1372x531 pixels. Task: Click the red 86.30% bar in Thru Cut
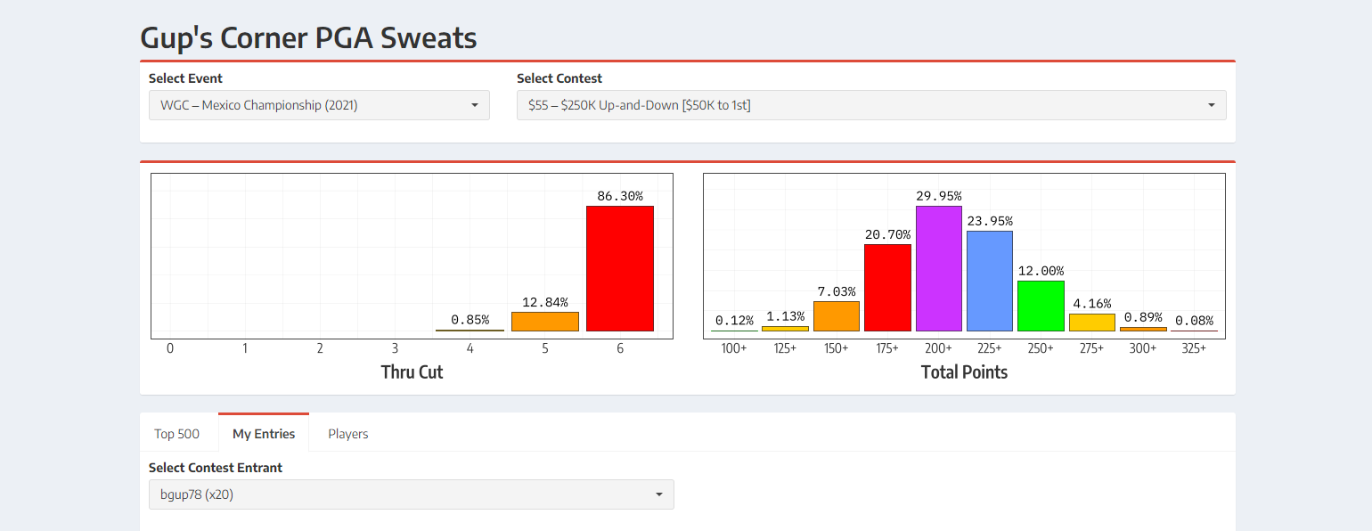click(620, 269)
